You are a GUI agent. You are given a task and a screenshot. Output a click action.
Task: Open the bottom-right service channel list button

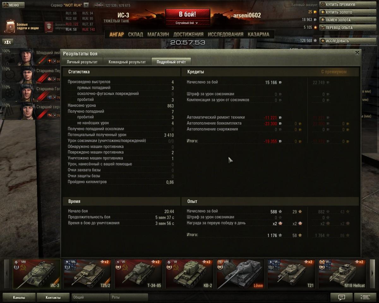(x=365, y=297)
